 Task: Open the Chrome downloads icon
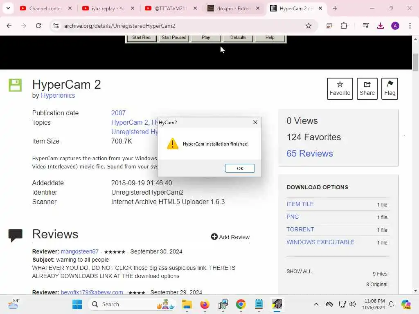click(x=380, y=26)
